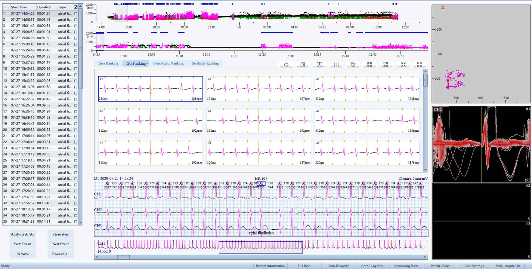Tick checkbox of event 12 at 15:43:32
This screenshot has height=269, width=532.
coord(76,81)
